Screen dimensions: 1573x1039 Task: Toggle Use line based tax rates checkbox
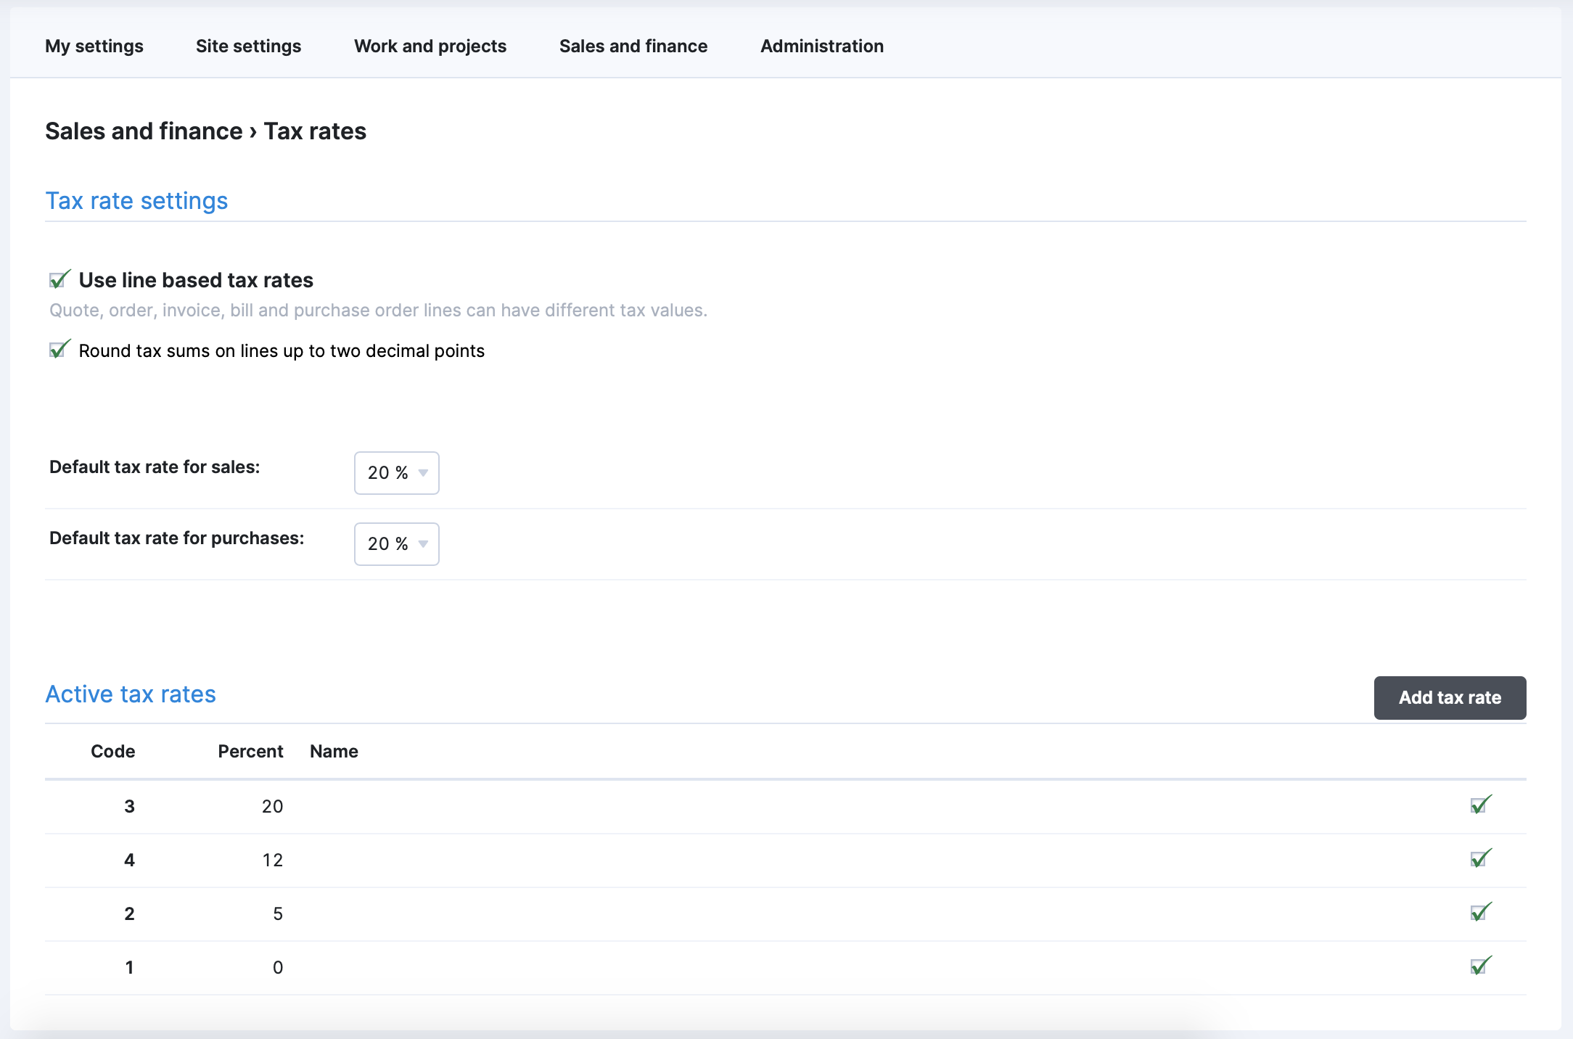tap(59, 279)
